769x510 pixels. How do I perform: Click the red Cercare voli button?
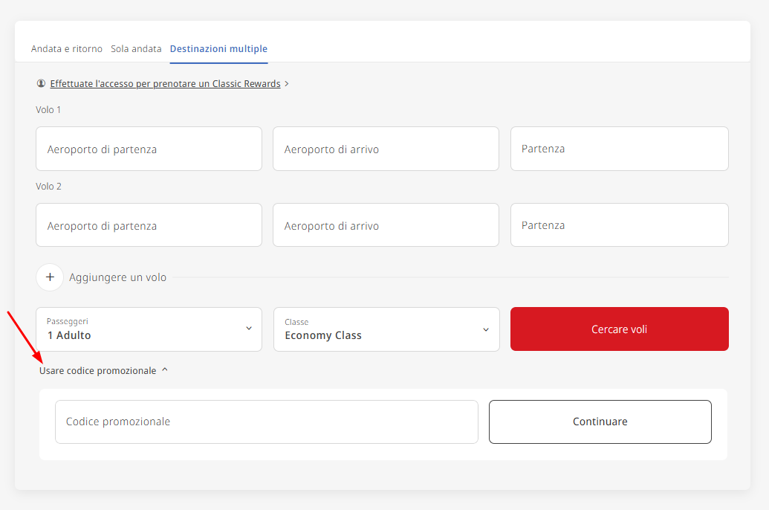point(619,329)
